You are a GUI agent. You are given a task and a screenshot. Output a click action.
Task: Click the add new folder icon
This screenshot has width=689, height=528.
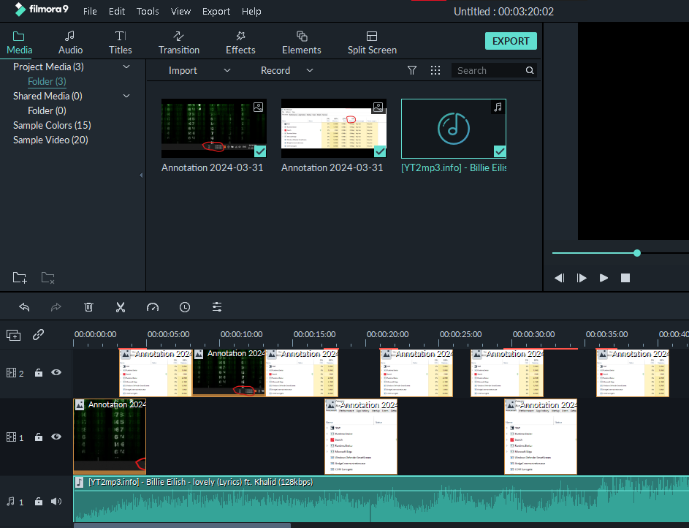(x=20, y=277)
